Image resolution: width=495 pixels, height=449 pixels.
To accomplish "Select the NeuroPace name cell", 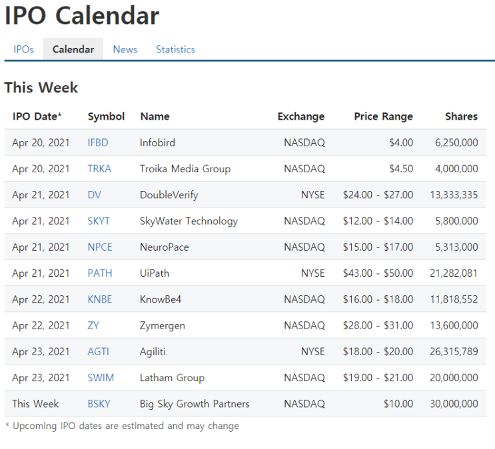I will click(164, 247).
